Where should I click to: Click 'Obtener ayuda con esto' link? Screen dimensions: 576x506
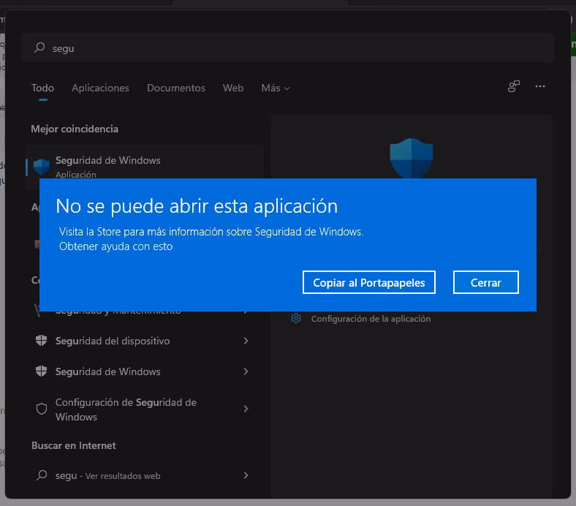(115, 246)
